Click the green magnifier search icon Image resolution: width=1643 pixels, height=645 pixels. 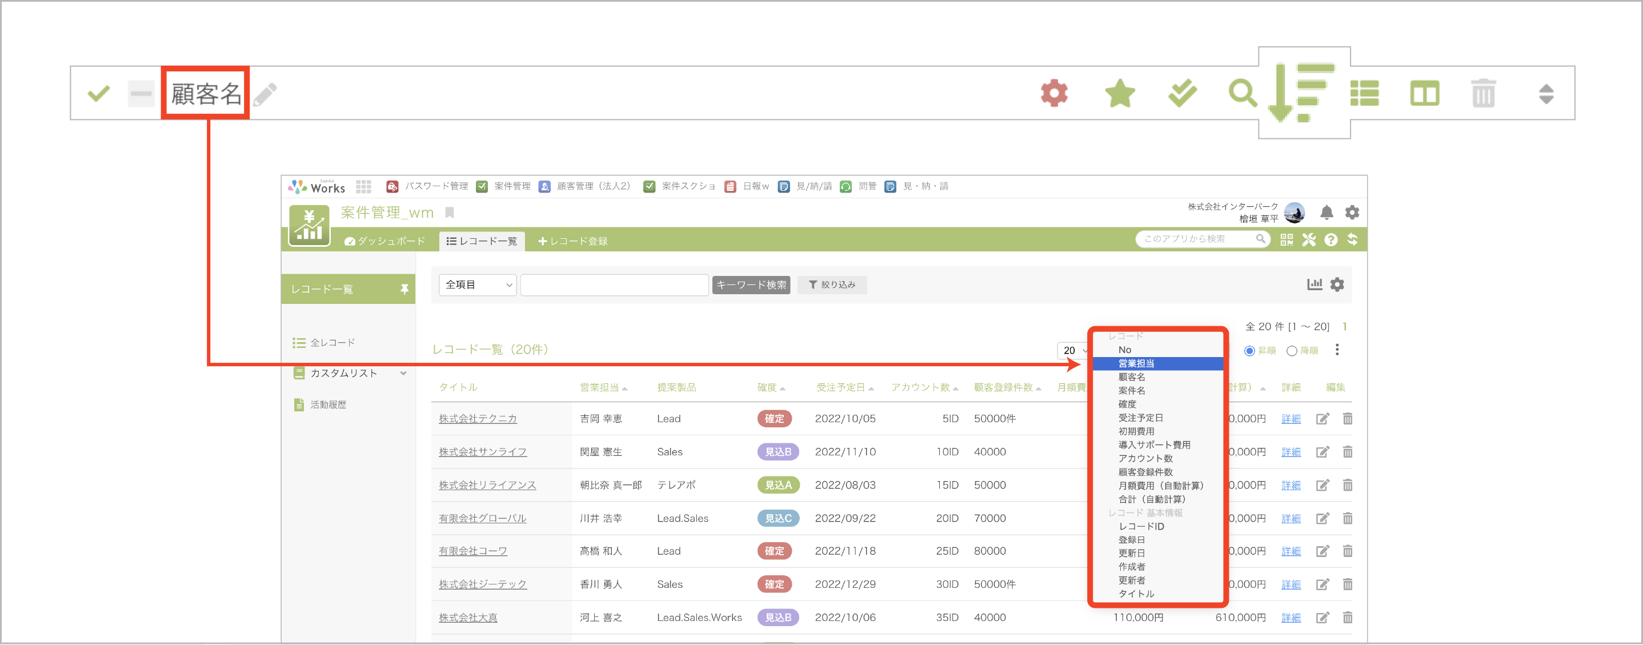coord(1242,93)
